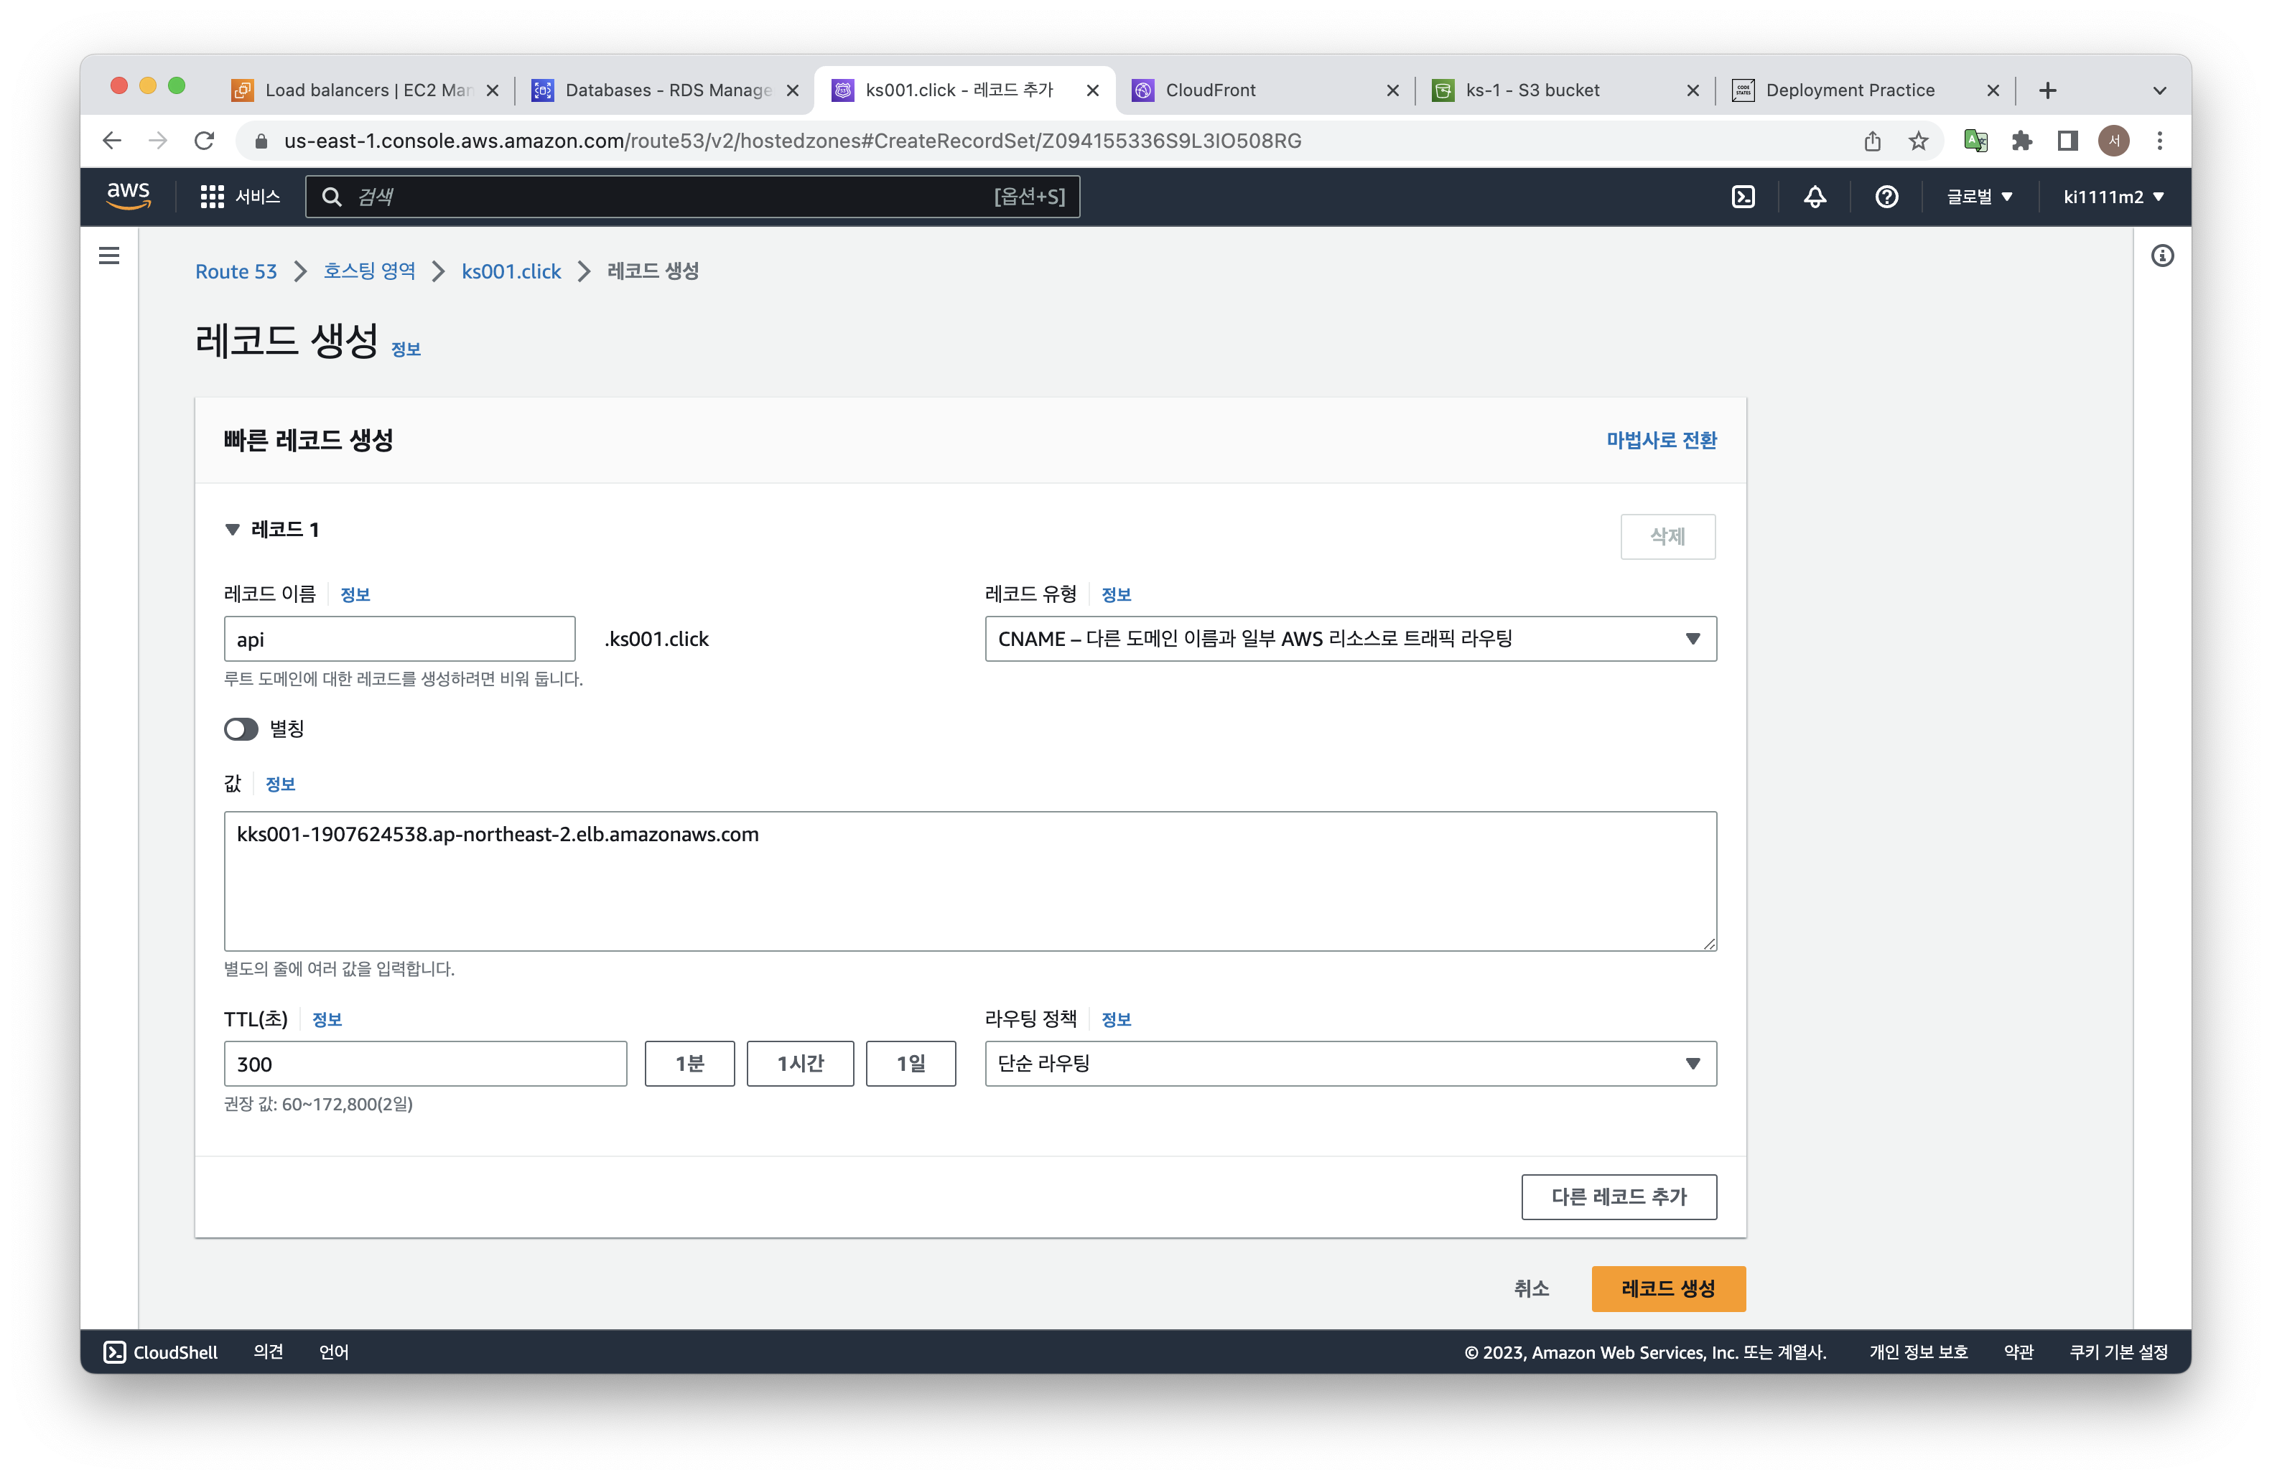Reload the page
Viewport: 2272px width, 1480px height.
pos(204,141)
